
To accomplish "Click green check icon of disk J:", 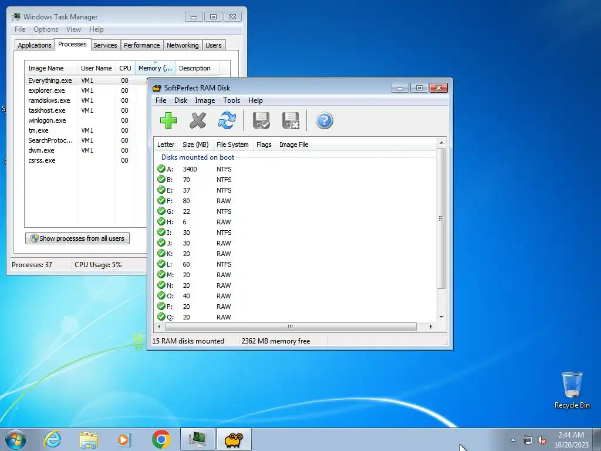I will (161, 243).
